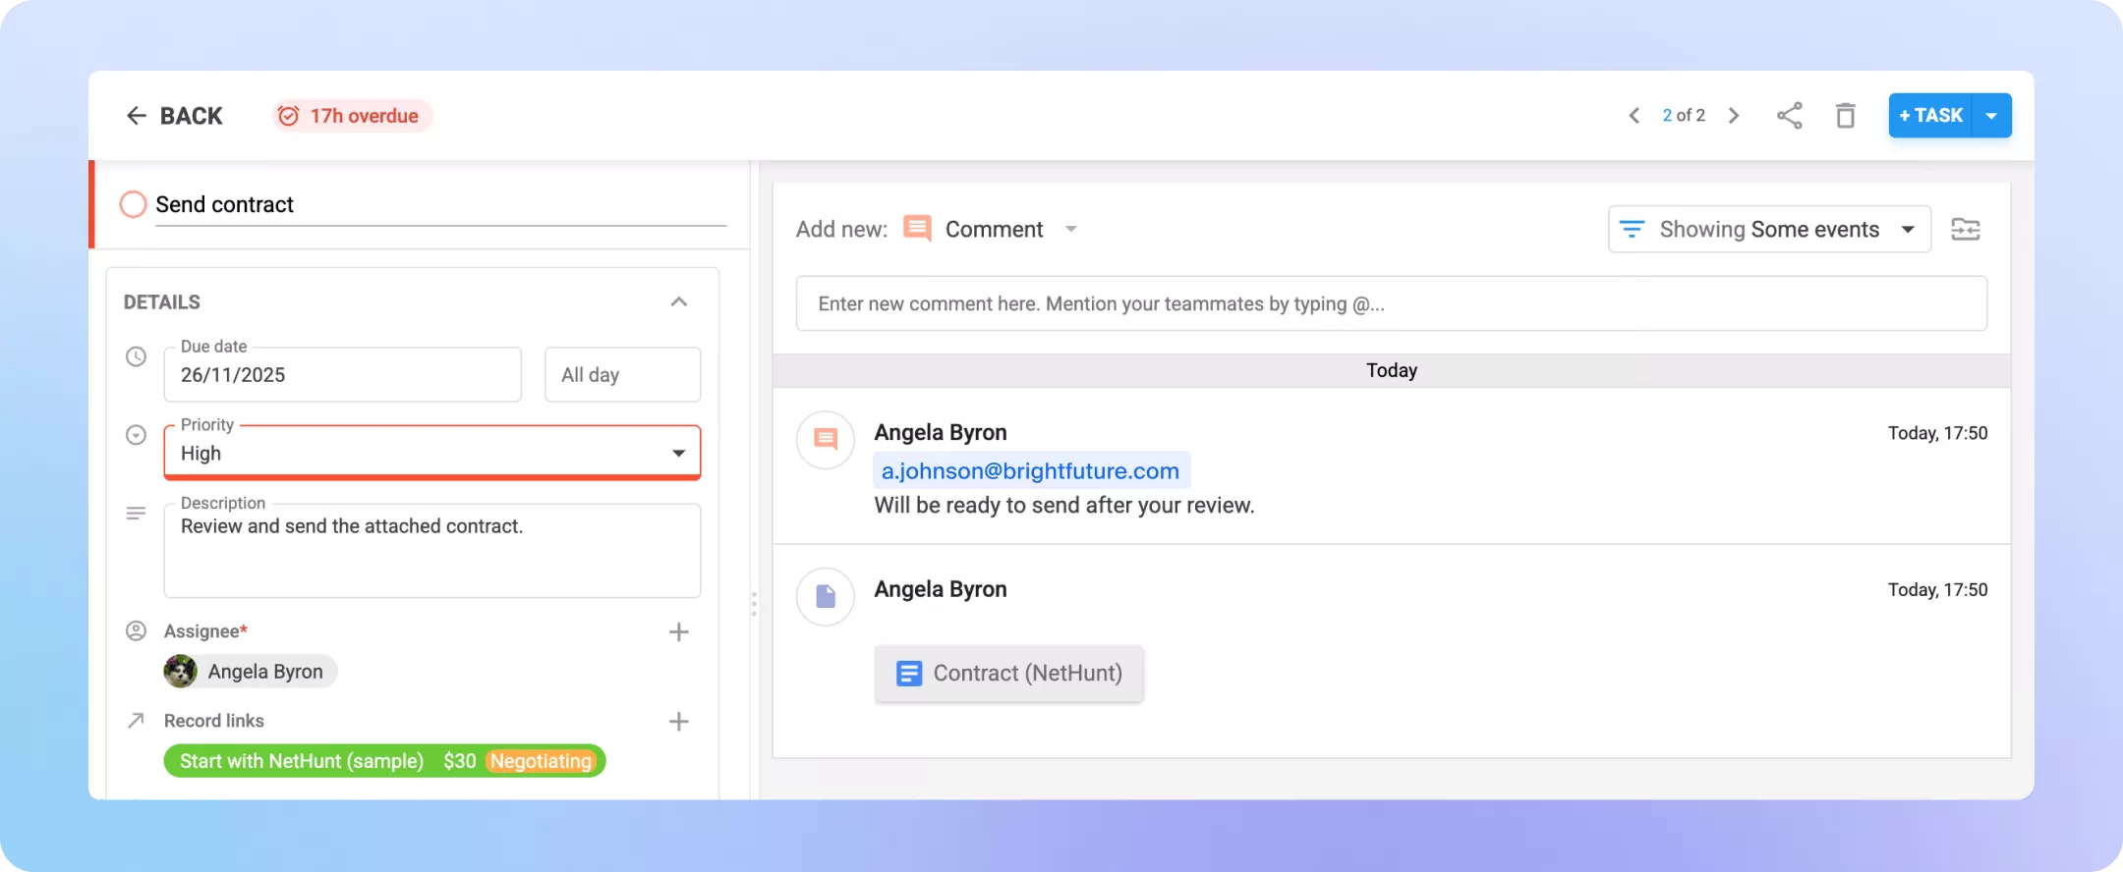Click the +TASK button
The width and height of the screenshot is (2123, 872).
pyautogui.click(x=1930, y=116)
